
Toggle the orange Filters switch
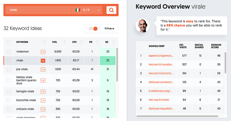(x=93, y=29)
